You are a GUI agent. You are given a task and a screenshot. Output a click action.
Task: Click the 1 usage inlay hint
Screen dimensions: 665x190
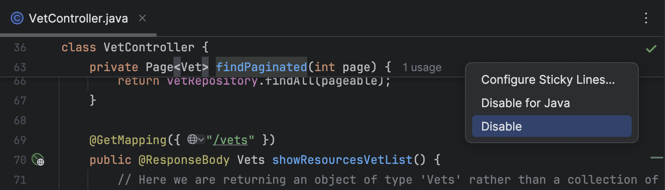422,68
